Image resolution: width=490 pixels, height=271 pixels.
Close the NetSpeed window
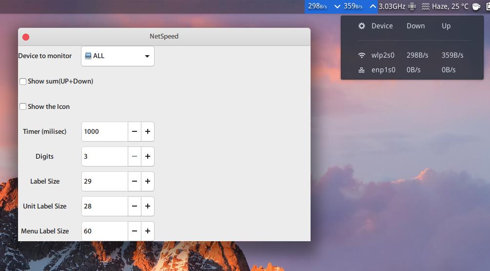pos(26,37)
